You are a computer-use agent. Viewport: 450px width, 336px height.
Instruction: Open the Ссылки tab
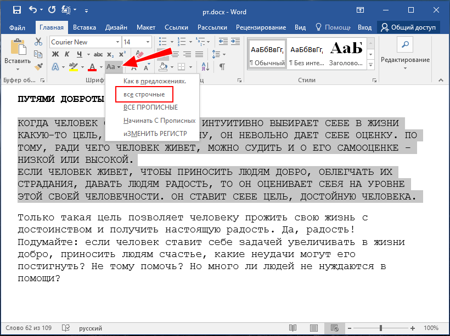click(x=176, y=27)
